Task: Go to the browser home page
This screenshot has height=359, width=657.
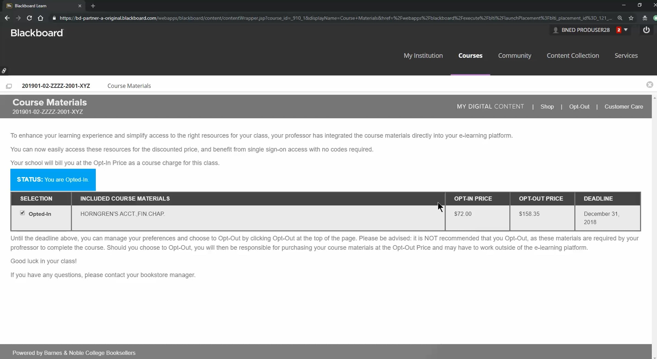Action: pyautogui.click(x=41, y=18)
